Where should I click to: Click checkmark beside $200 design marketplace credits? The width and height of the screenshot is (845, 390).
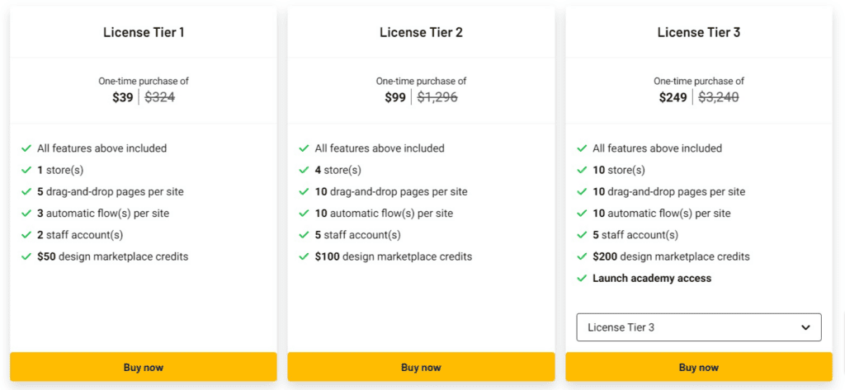[x=582, y=256]
